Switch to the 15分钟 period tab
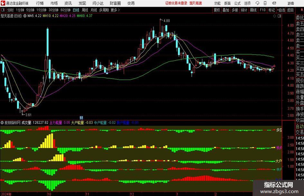The height and width of the screenshot is (196, 304). pyautogui.click(x=41, y=10)
